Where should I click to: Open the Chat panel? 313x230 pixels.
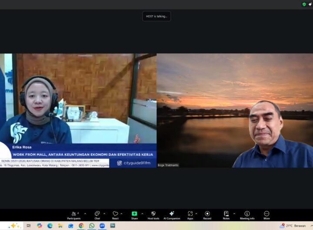point(97,214)
